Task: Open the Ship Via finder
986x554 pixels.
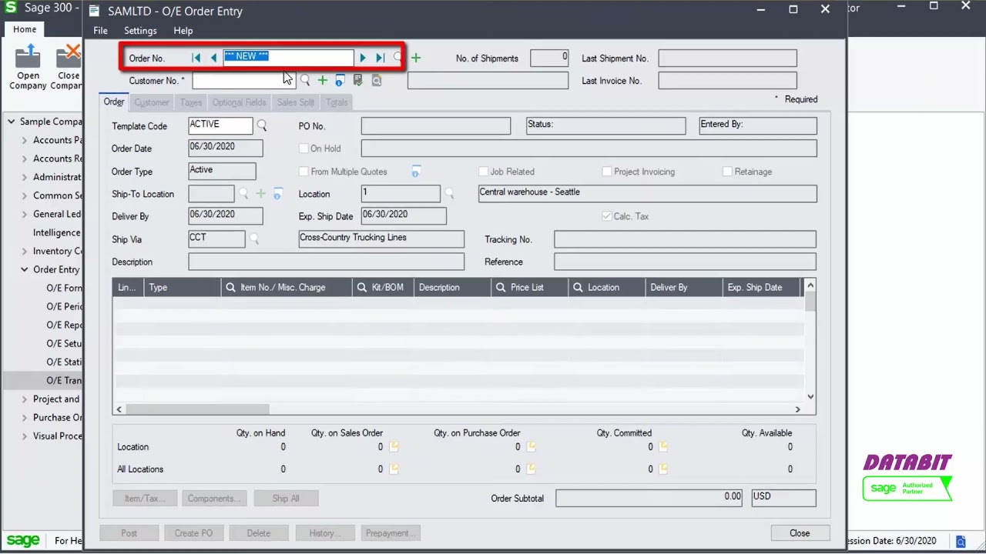Action: pos(254,239)
